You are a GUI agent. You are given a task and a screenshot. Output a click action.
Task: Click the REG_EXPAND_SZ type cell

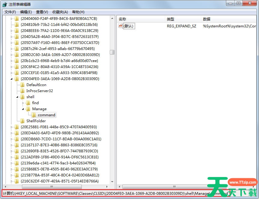click(x=181, y=26)
